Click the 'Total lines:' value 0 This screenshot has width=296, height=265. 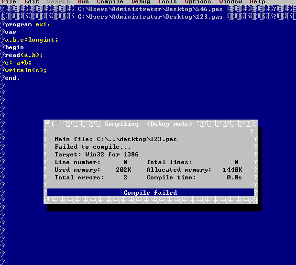tap(236, 162)
